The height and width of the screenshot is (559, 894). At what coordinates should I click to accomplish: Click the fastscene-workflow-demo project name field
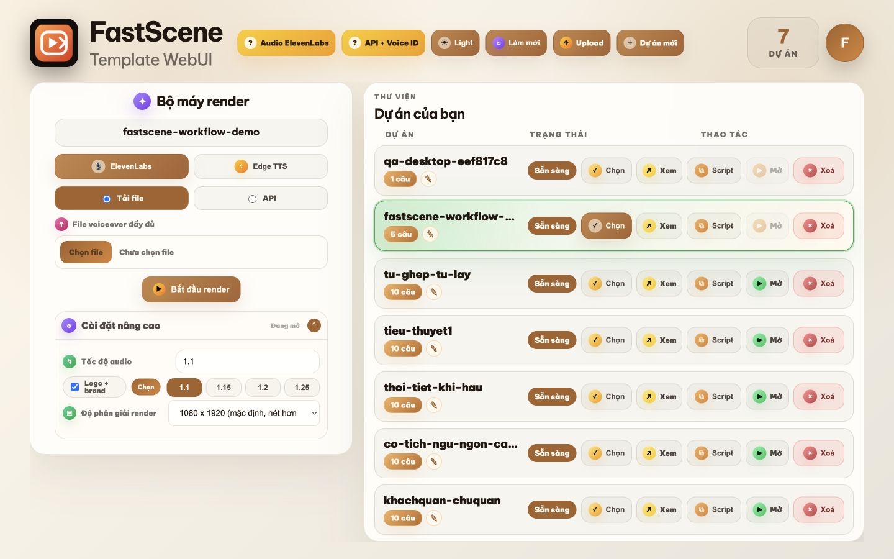click(191, 132)
